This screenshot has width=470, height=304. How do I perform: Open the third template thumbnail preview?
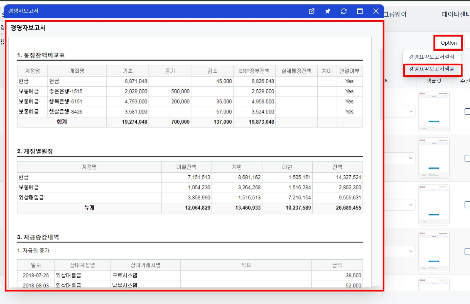tap(434, 205)
